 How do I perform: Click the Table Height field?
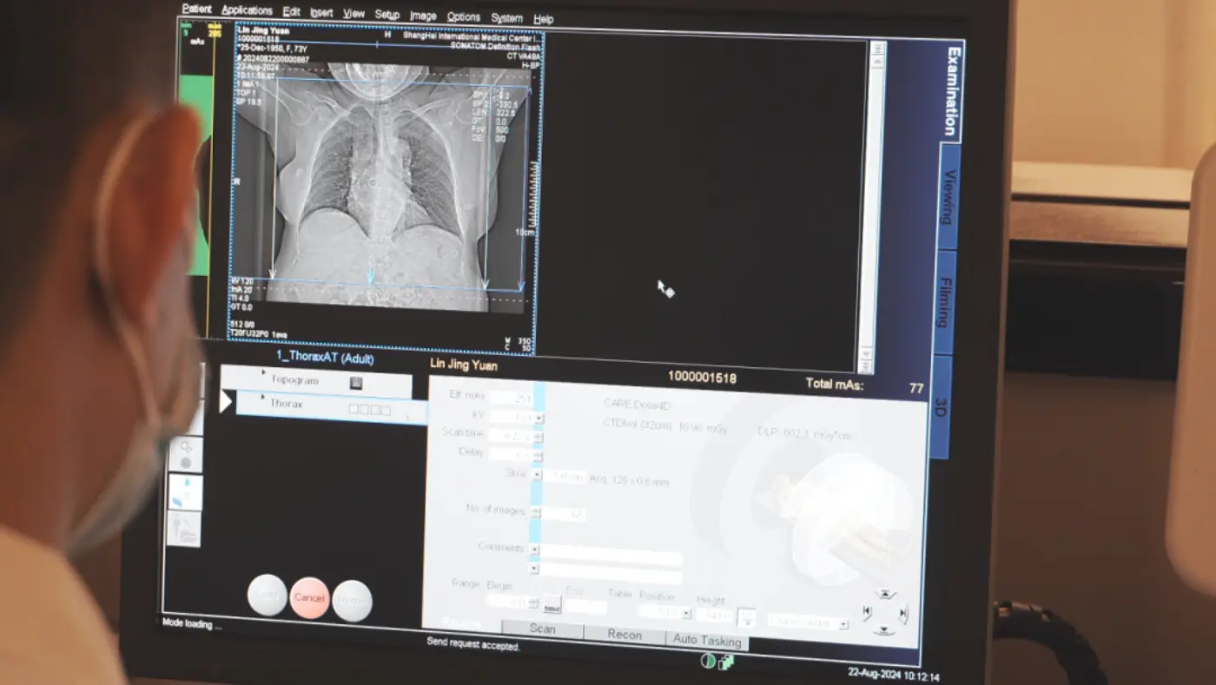(x=714, y=615)
